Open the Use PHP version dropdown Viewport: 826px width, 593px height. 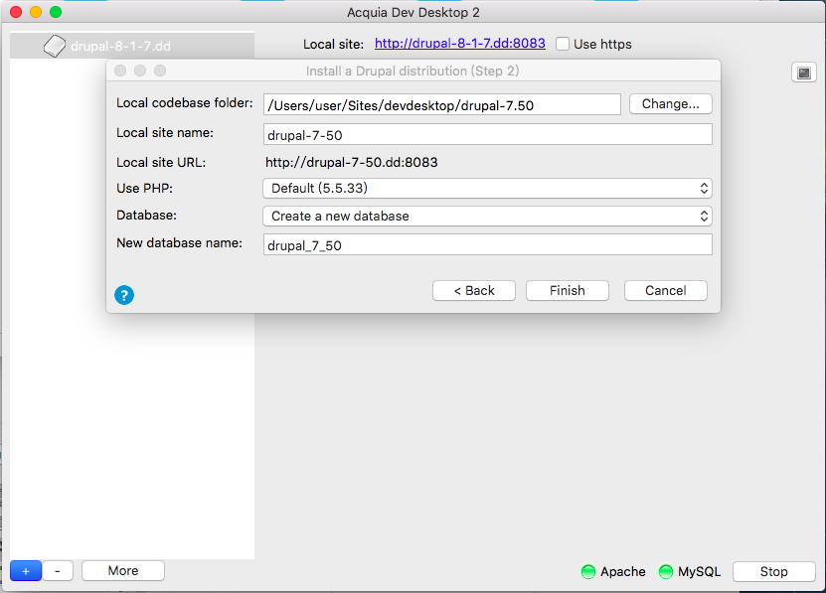point(487,189)
